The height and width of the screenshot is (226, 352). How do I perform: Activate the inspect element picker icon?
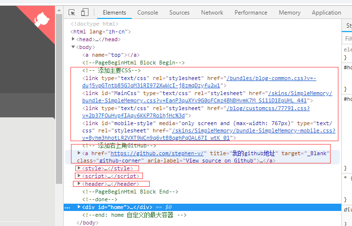72,12
